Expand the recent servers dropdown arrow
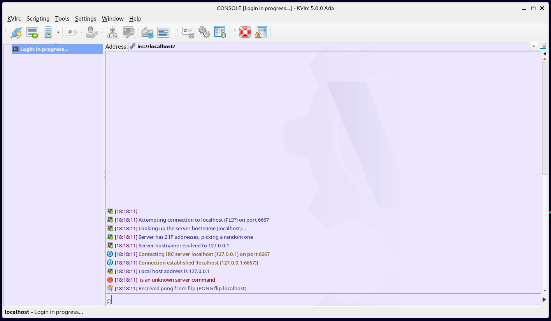Image resolution: width=551 pixels, height=321 pixels. (58, 32)
